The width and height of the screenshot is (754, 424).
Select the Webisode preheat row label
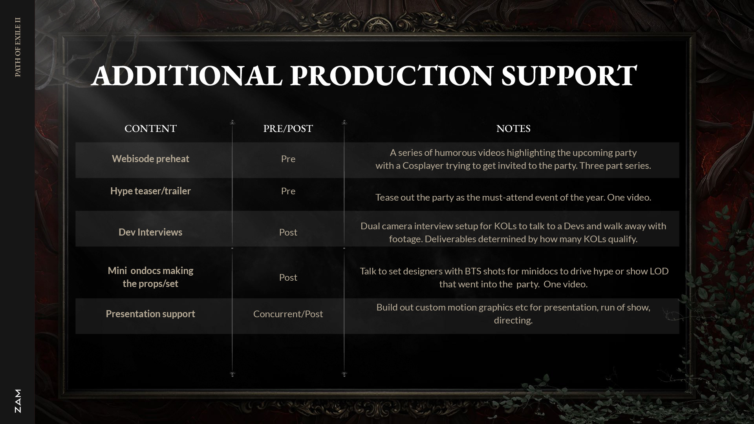tap(150, 159)
